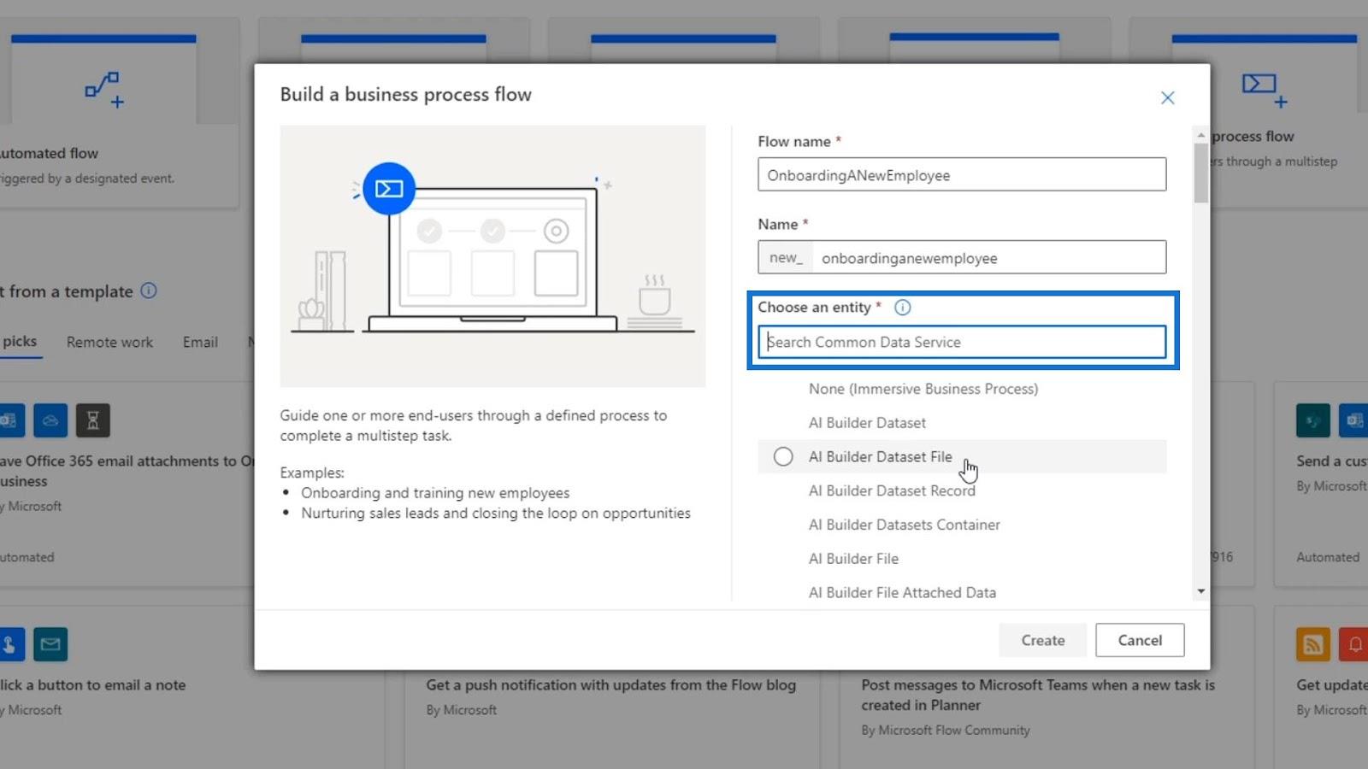Viewport: 1368px width, 769px height.
Task: Click the info icon next to Choose an entity
Action: pos(902,308)
